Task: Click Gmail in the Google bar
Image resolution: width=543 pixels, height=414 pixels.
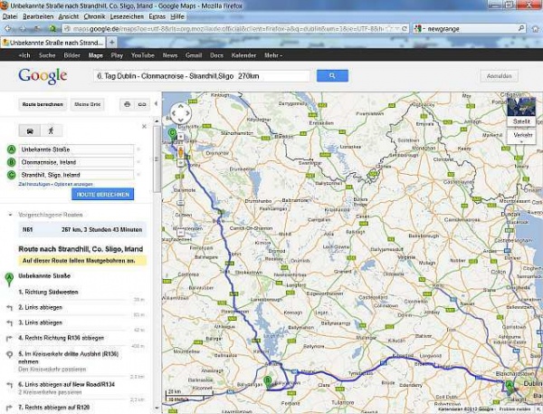Action: click(x=194, y=55)
